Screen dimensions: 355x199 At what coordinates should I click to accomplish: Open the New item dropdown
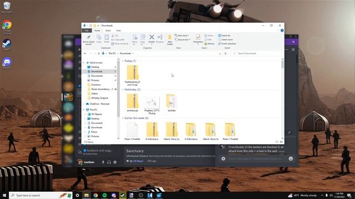181,35
